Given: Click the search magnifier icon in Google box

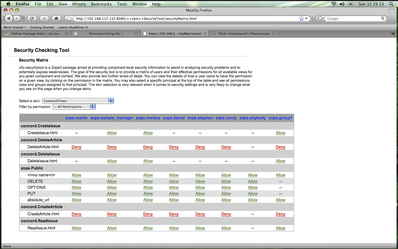Looking at the screenshot, I should click(383, 18).
